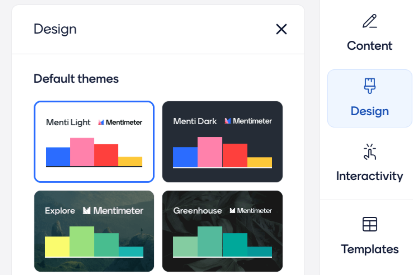Open the Interactivity pointer icon
This screenshot has height=275, width=413.
pyautogui.click(x=370, y=152)
